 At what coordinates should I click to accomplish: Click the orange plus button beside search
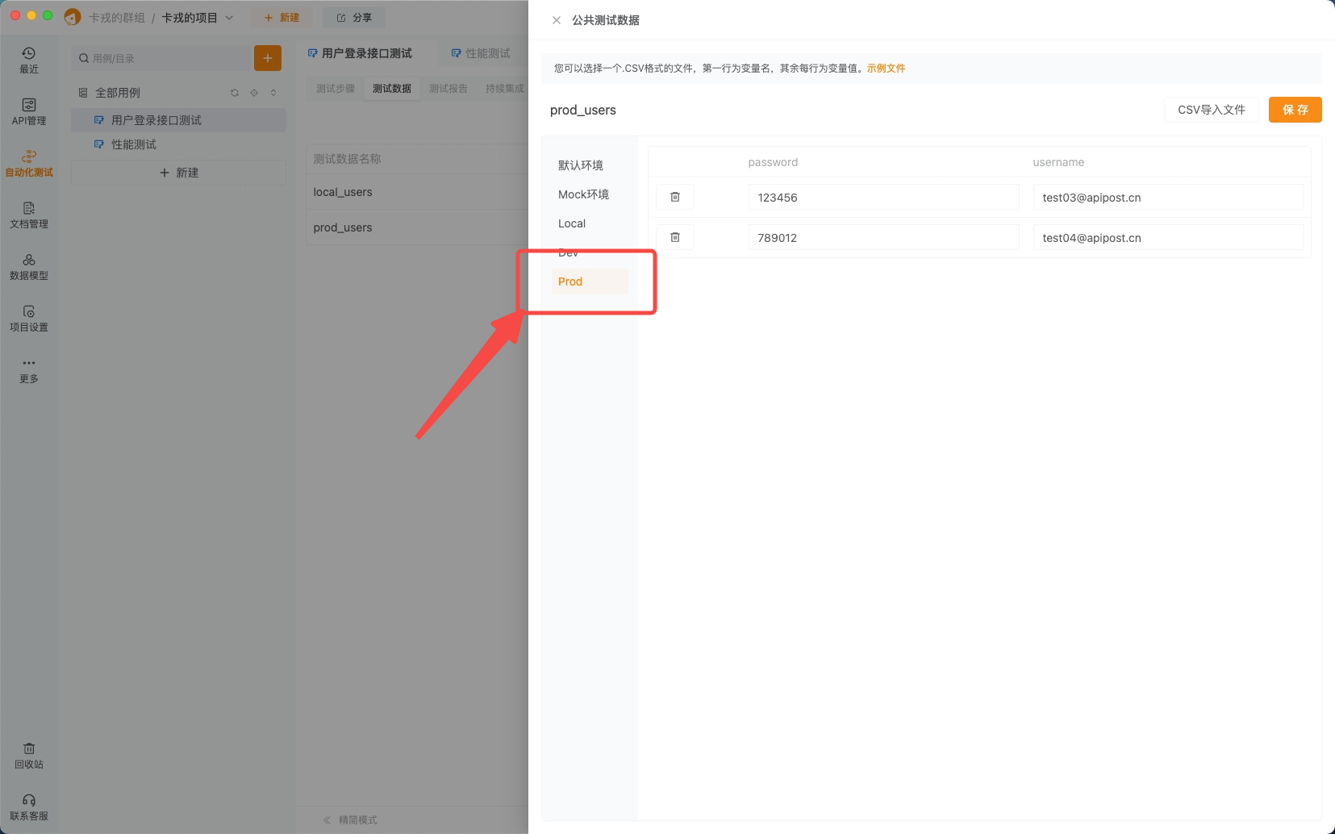coord(268,58)
